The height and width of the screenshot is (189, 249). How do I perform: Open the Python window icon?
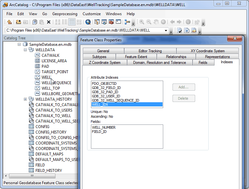tap(118, 22)
